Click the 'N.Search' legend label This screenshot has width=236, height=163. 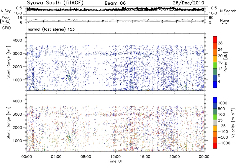point(228,11)
